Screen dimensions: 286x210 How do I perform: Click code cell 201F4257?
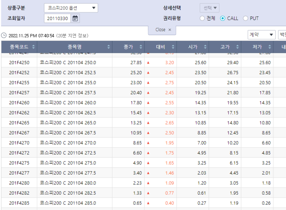coord(19,93)
